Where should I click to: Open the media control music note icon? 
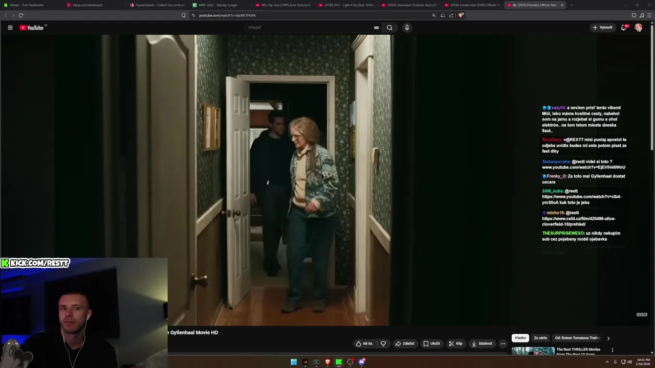[641, 15]
